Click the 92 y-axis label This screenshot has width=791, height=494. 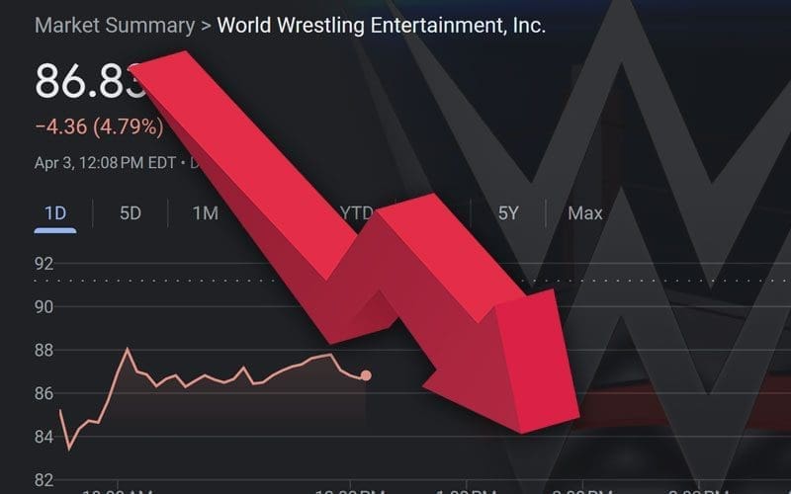[45, 264]
